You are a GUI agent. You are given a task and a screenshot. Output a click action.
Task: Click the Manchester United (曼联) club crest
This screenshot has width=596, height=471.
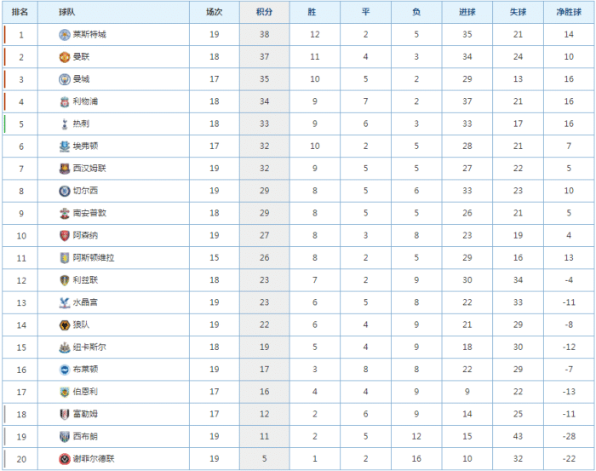pos(64,57)
